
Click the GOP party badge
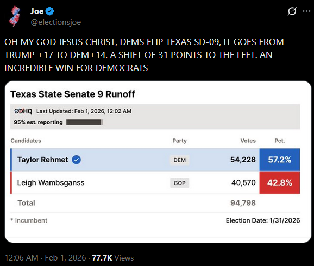tap(179, 183)
